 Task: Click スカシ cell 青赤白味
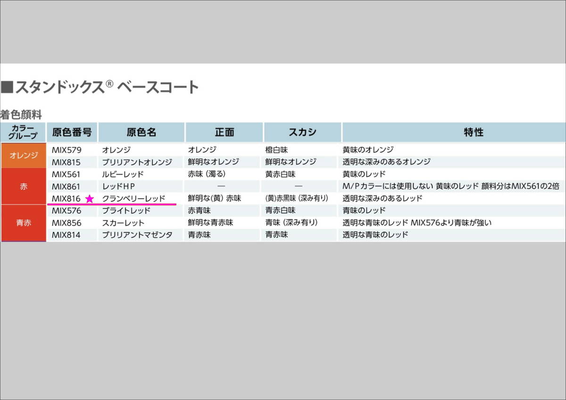click(x=280, y=210)
